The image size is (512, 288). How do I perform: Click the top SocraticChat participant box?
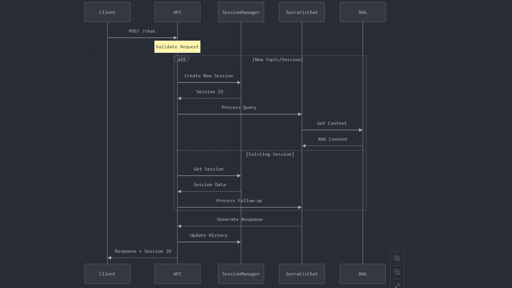302,12
